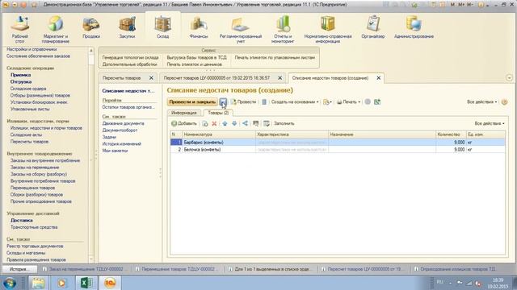The image size is (517, 290).
Task: Open the Движения документа link
Action: (123, 123)
